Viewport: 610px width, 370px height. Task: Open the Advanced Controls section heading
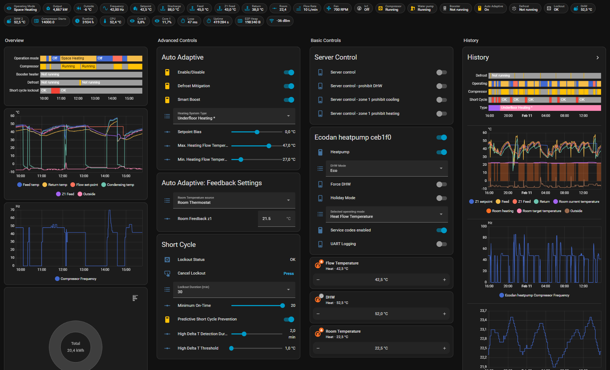click(x=177, y=41)
